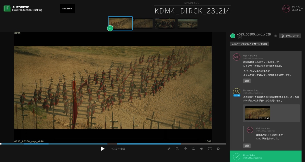Screen dimensions: 305x162
Task: Mute the video audio
Action: pyautogui.click(x=202, y=149)
